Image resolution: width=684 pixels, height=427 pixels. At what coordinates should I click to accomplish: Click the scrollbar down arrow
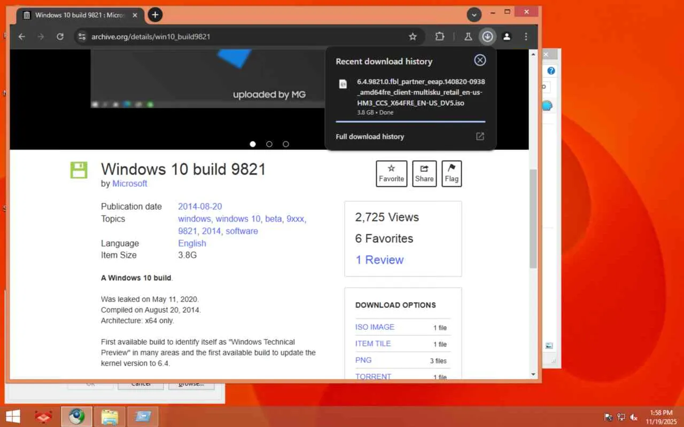click(533, 375)
